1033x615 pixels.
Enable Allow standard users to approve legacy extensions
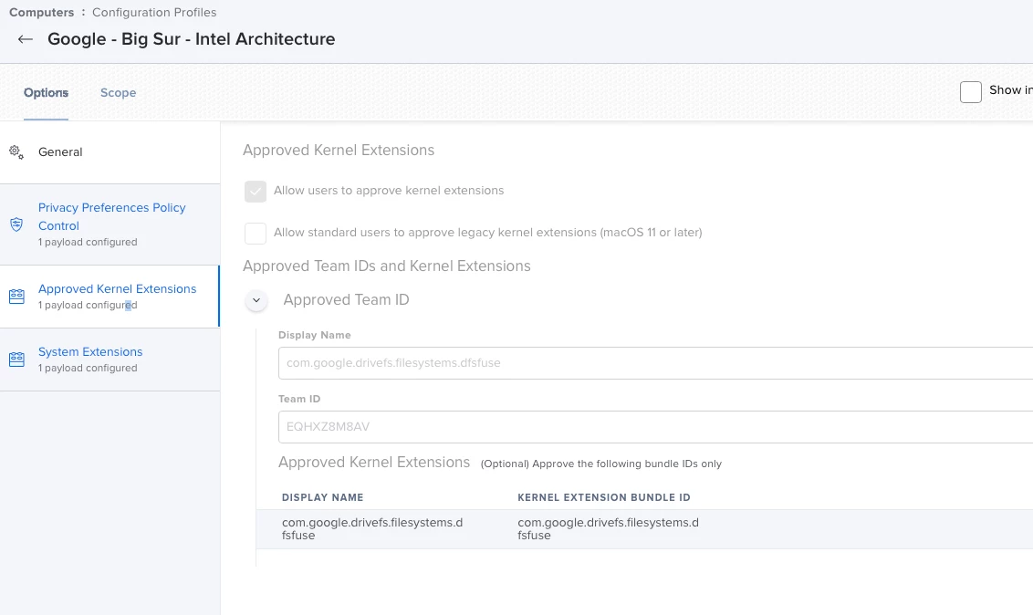(256, 233)
